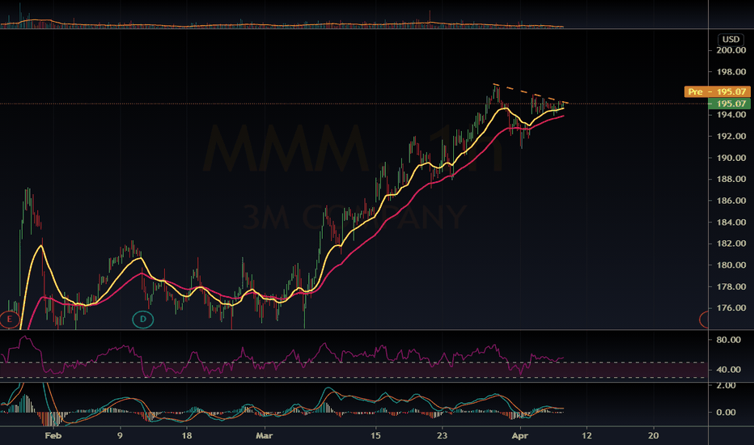
Task: Click the 176.00 price axis label
Action: coord(731,308)
